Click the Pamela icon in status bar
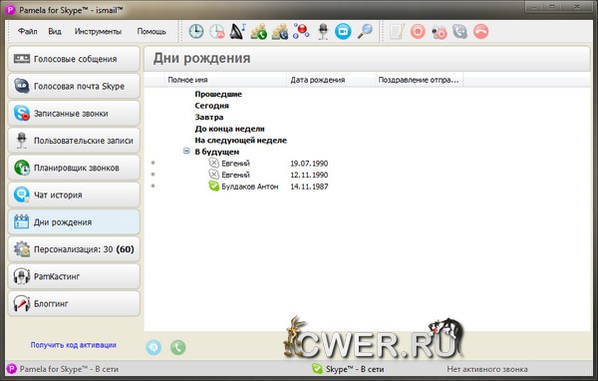 (x=12, y=368)
